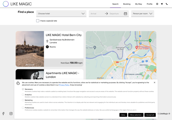Open the Privacy Policy link
Viewport: 172px width, 120px height.
click(64, 85)
